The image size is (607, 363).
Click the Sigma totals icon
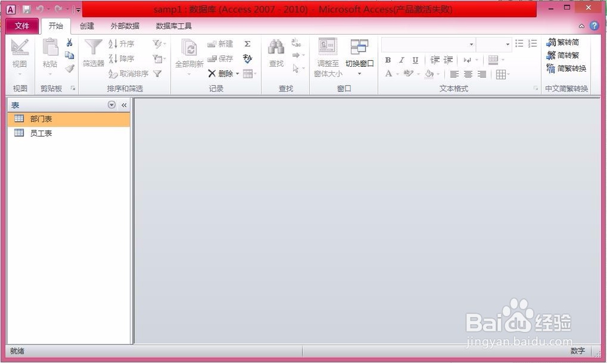[248, 44]
